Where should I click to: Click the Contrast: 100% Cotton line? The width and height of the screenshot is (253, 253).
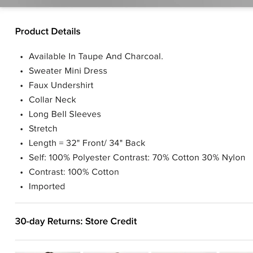click(x=74, y=172)
